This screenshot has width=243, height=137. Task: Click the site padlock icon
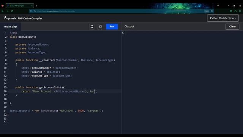tap(35, 11)
